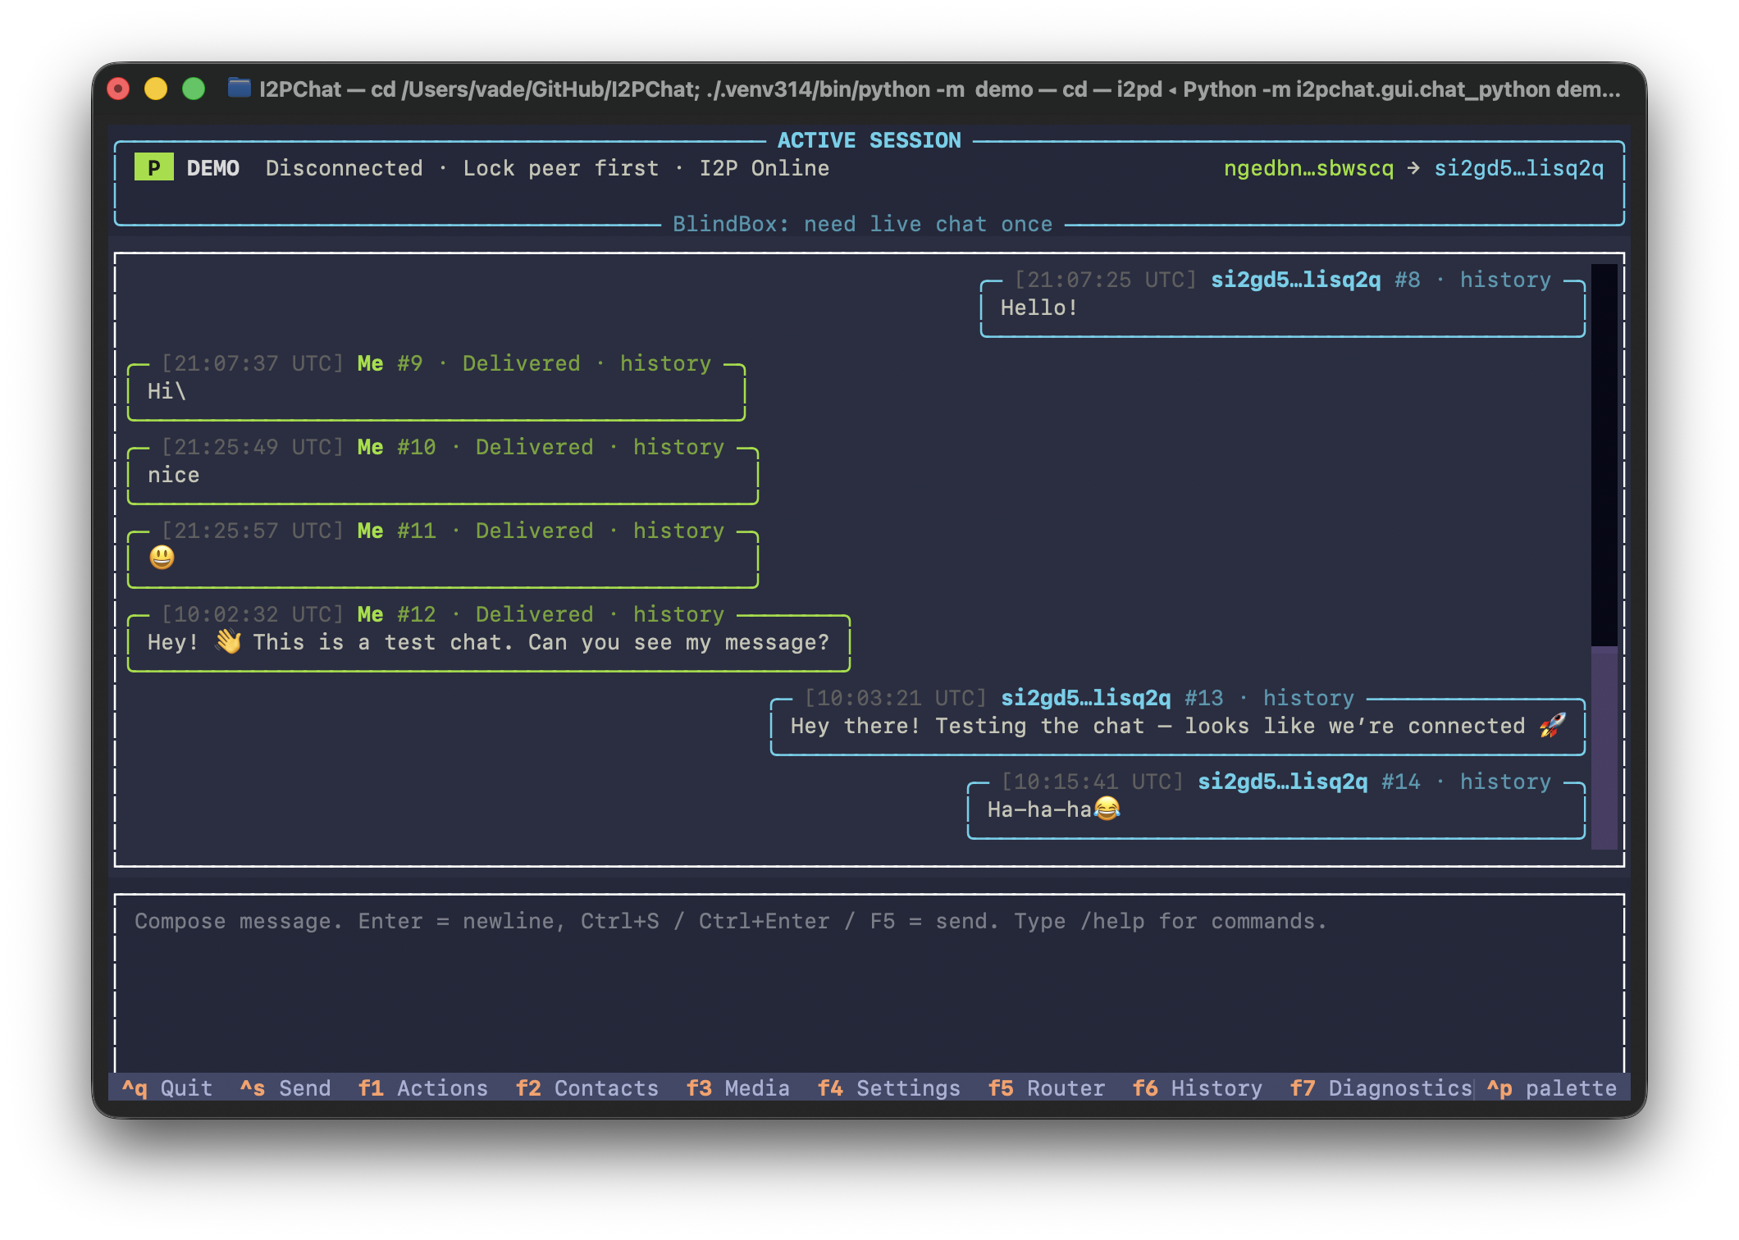This screenshot has height=1240, width=1739.
Task: Click the 'I2P Online' status text
Action: coord(764,168)
